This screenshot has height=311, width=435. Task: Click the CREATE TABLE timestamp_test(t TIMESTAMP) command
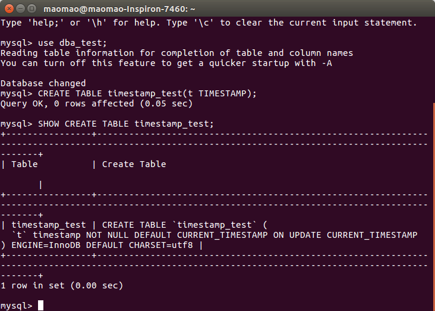point(146,93)
